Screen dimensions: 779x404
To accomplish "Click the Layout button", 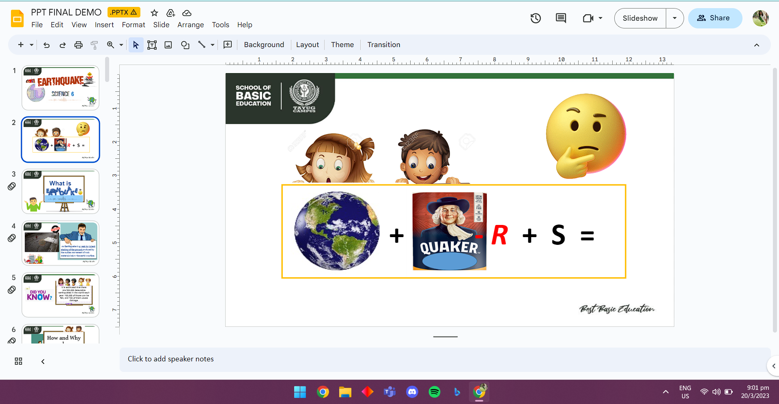I will click(x=308, y=45).
